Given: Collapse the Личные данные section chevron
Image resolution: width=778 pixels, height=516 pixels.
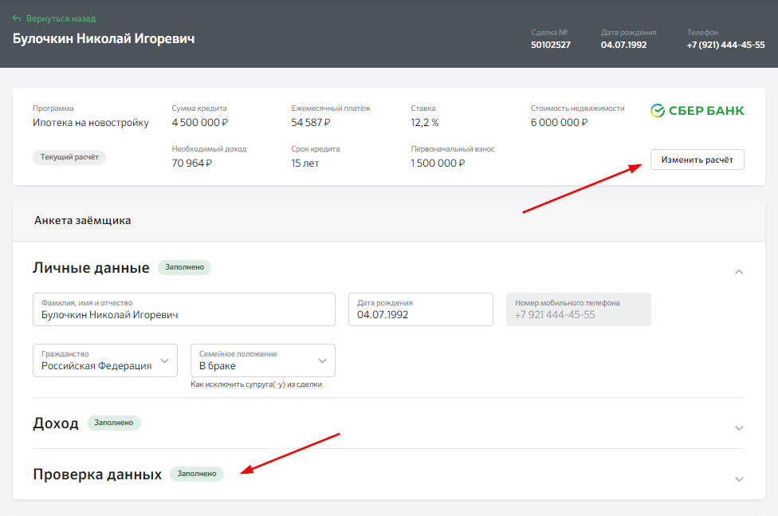Looking at the screenshot, I should click(x=739, y=272).
